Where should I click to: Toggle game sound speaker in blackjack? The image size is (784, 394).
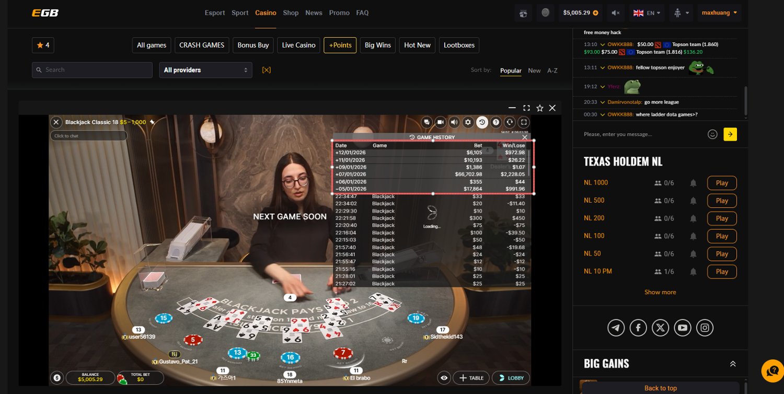point(454,122)
